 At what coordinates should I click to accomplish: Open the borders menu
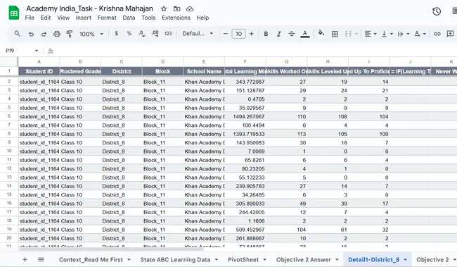coord(335,34)
